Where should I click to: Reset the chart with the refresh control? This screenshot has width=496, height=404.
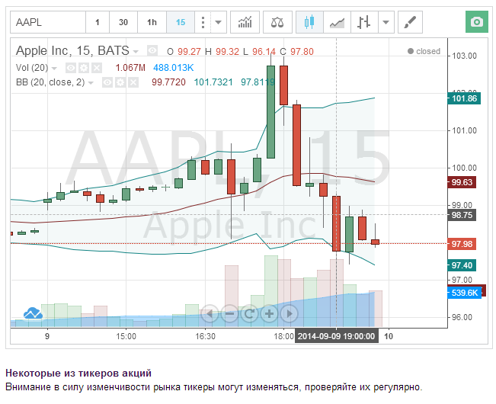[249, 314]
